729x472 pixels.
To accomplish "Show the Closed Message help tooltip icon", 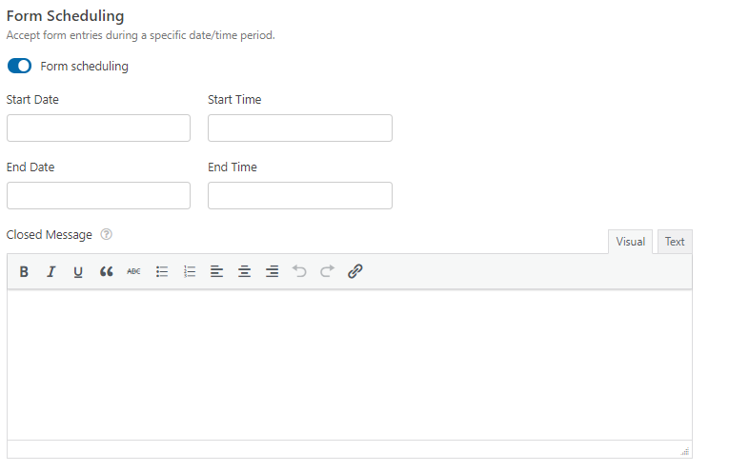I will (x=107, y=234).
